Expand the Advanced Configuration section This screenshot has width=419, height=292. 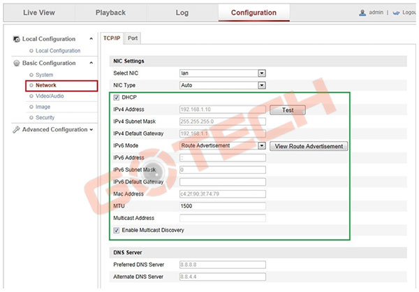click(91, 130)
